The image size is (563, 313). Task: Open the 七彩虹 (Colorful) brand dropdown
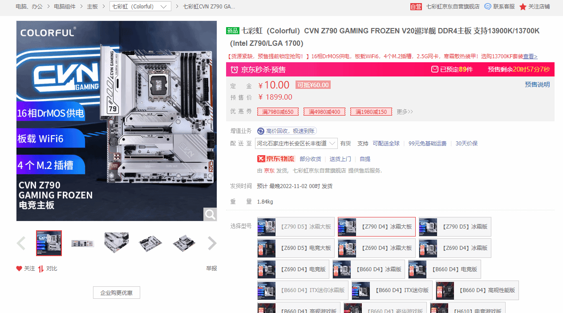point(140,7)
